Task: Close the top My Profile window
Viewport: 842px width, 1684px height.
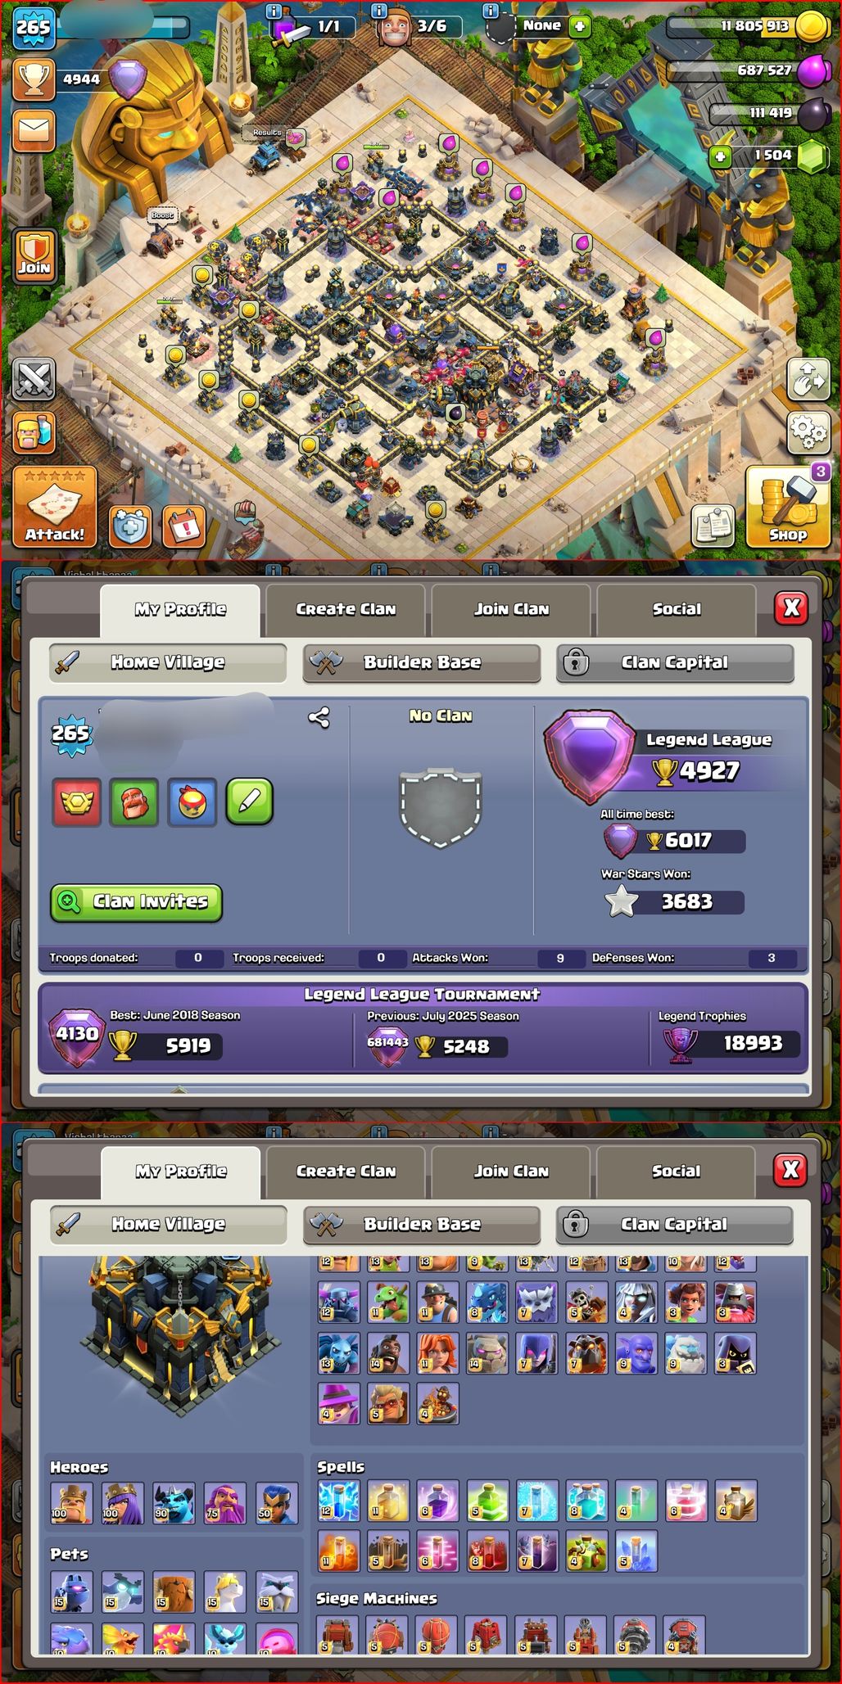Action: tap(791, 607)
